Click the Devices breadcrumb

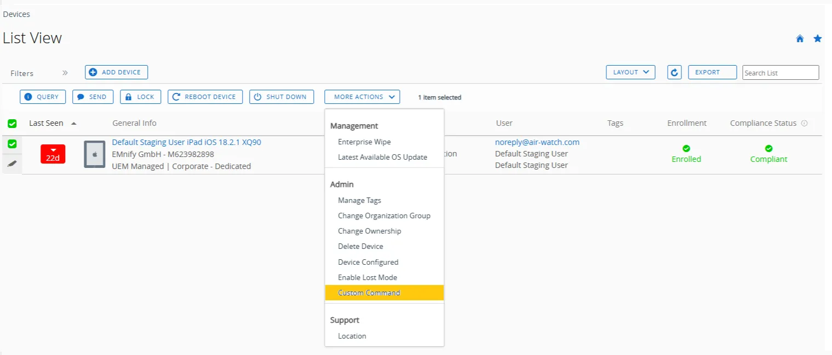(x=16, y=14)
